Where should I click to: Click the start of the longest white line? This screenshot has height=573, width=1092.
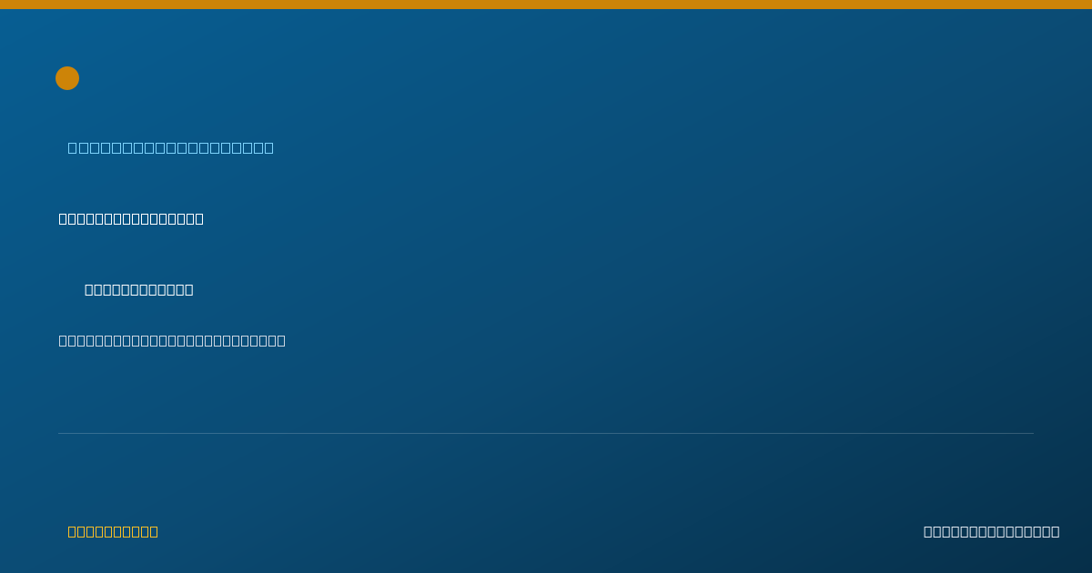[64, 340]
